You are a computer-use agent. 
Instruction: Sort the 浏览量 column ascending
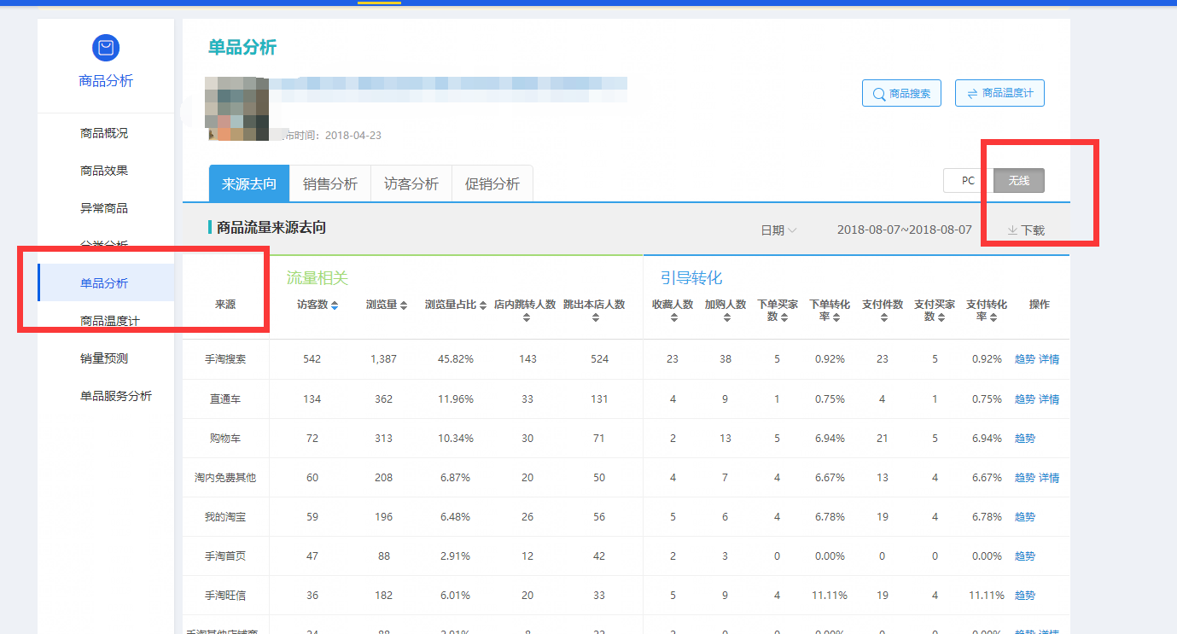tap(402, 304)
